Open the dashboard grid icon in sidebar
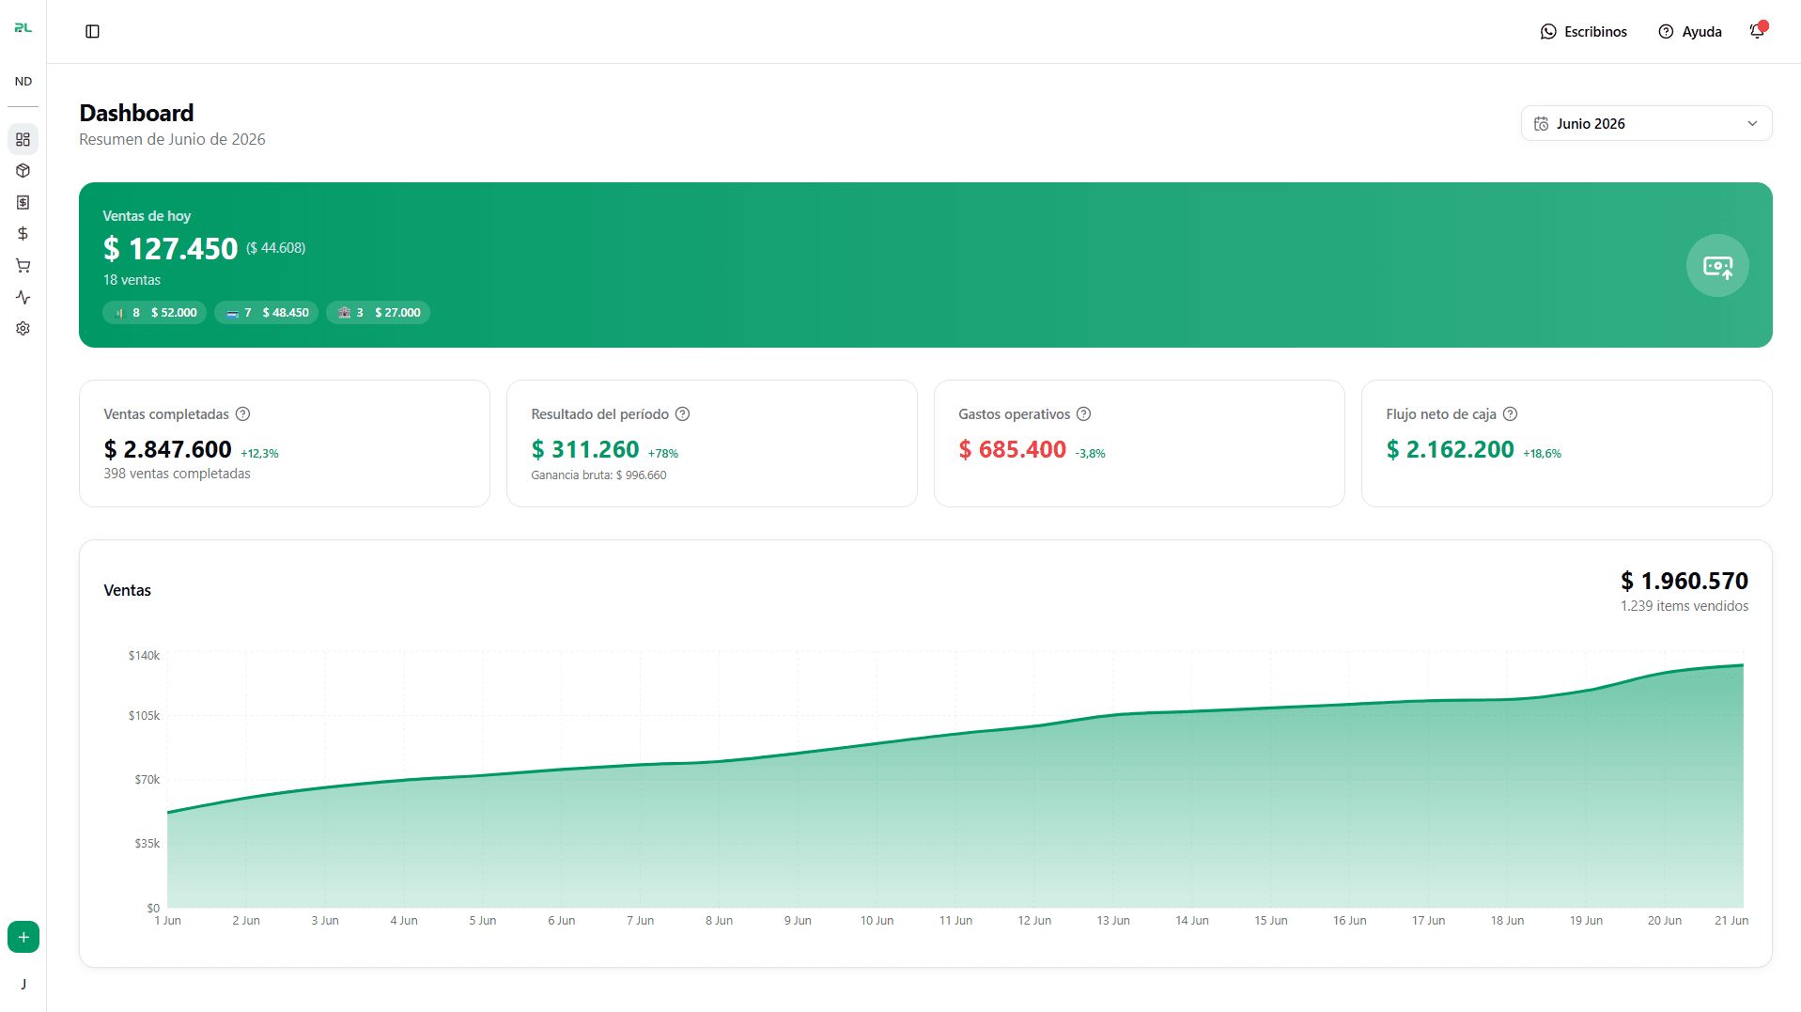 tap(23, 139)
